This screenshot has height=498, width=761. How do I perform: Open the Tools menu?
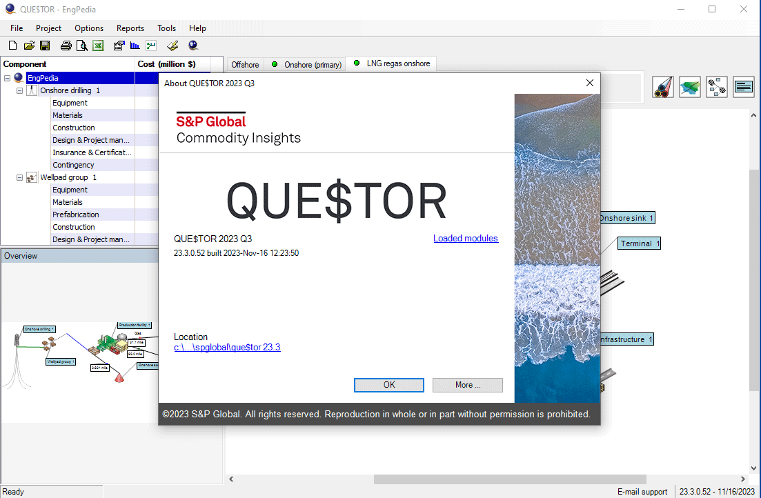pos(166,28)
